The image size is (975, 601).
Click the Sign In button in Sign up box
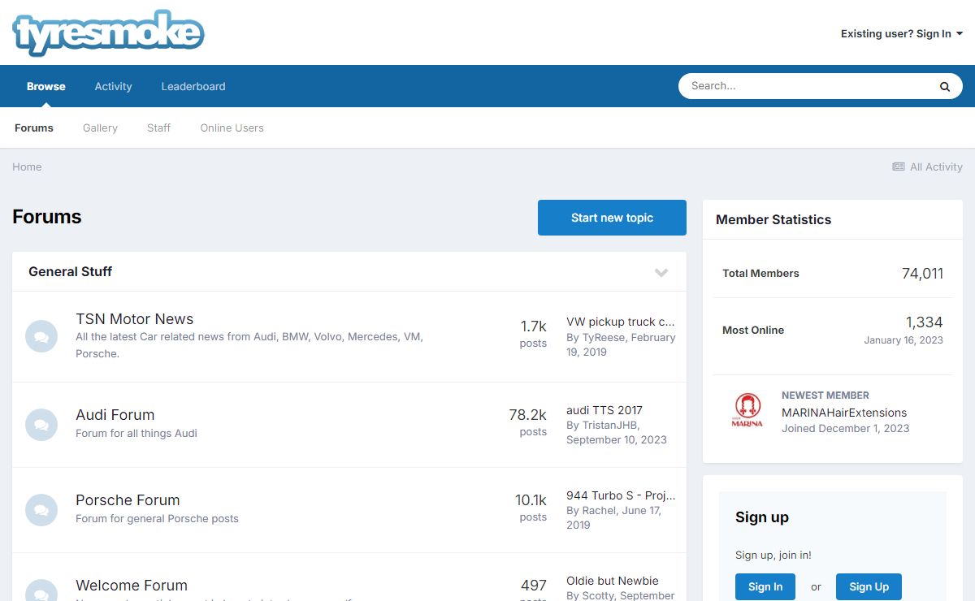click(765, 586)
